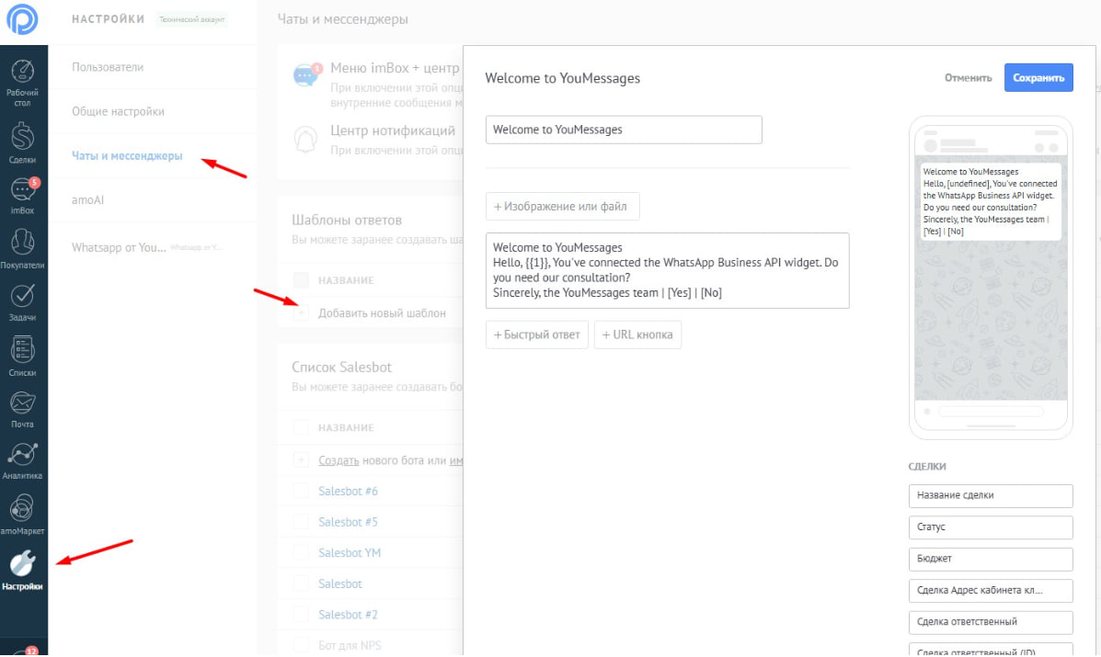Open the Рабочий стол dashboard icon
The height and width of the screenshot is (657, 1101).
(24, 75)
